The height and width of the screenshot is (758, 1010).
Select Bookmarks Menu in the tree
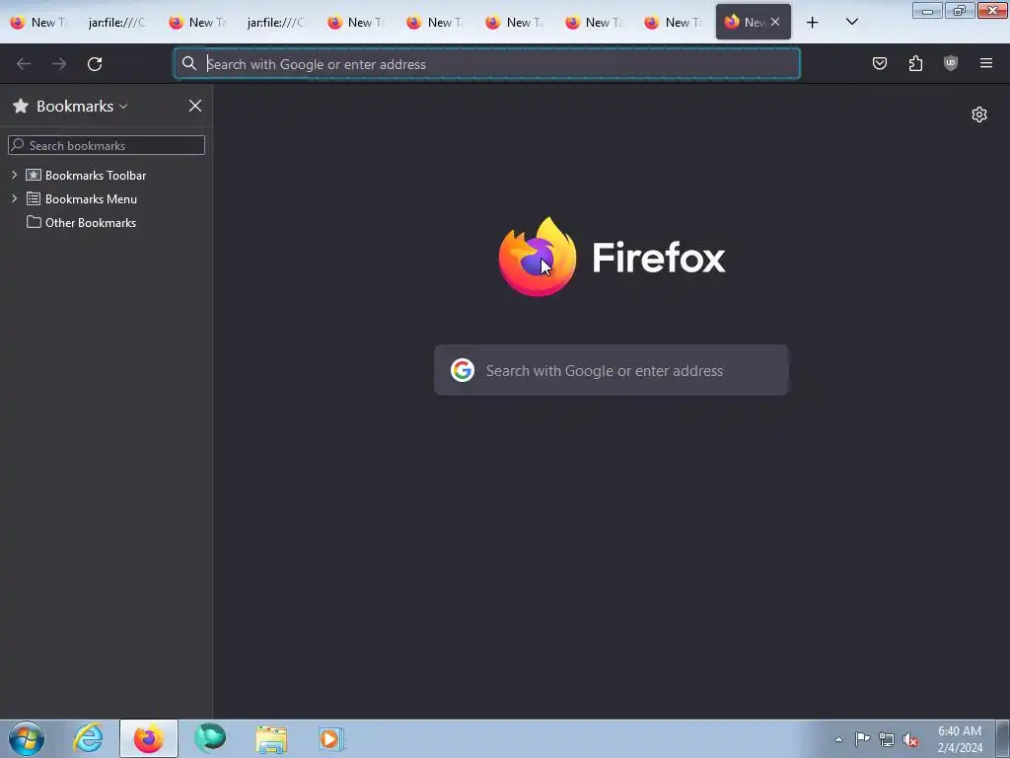pyautogui.click(x=91, y=199)
